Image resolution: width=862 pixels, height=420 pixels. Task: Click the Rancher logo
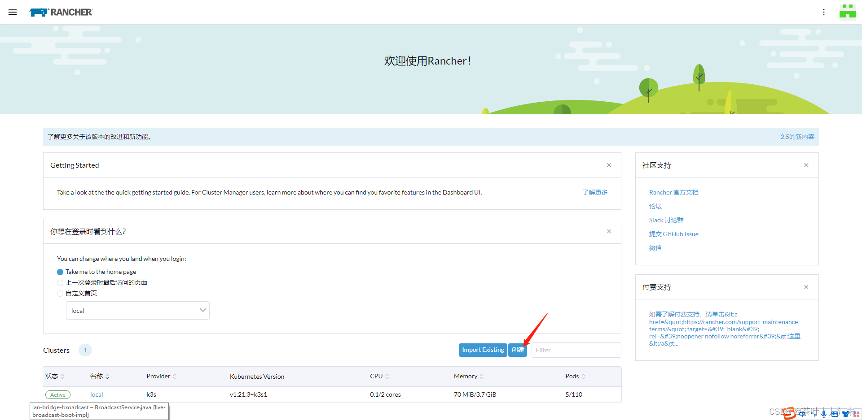61,12
